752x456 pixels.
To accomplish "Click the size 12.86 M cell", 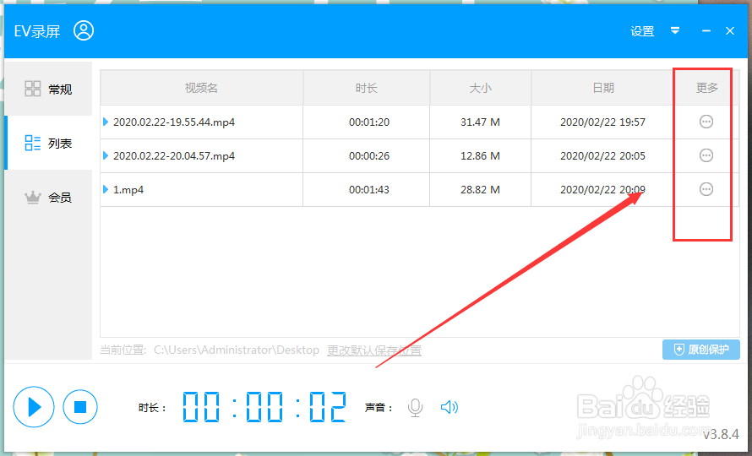I will (480, 156).
